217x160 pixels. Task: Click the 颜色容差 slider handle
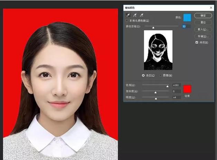[x=153, y=28]
